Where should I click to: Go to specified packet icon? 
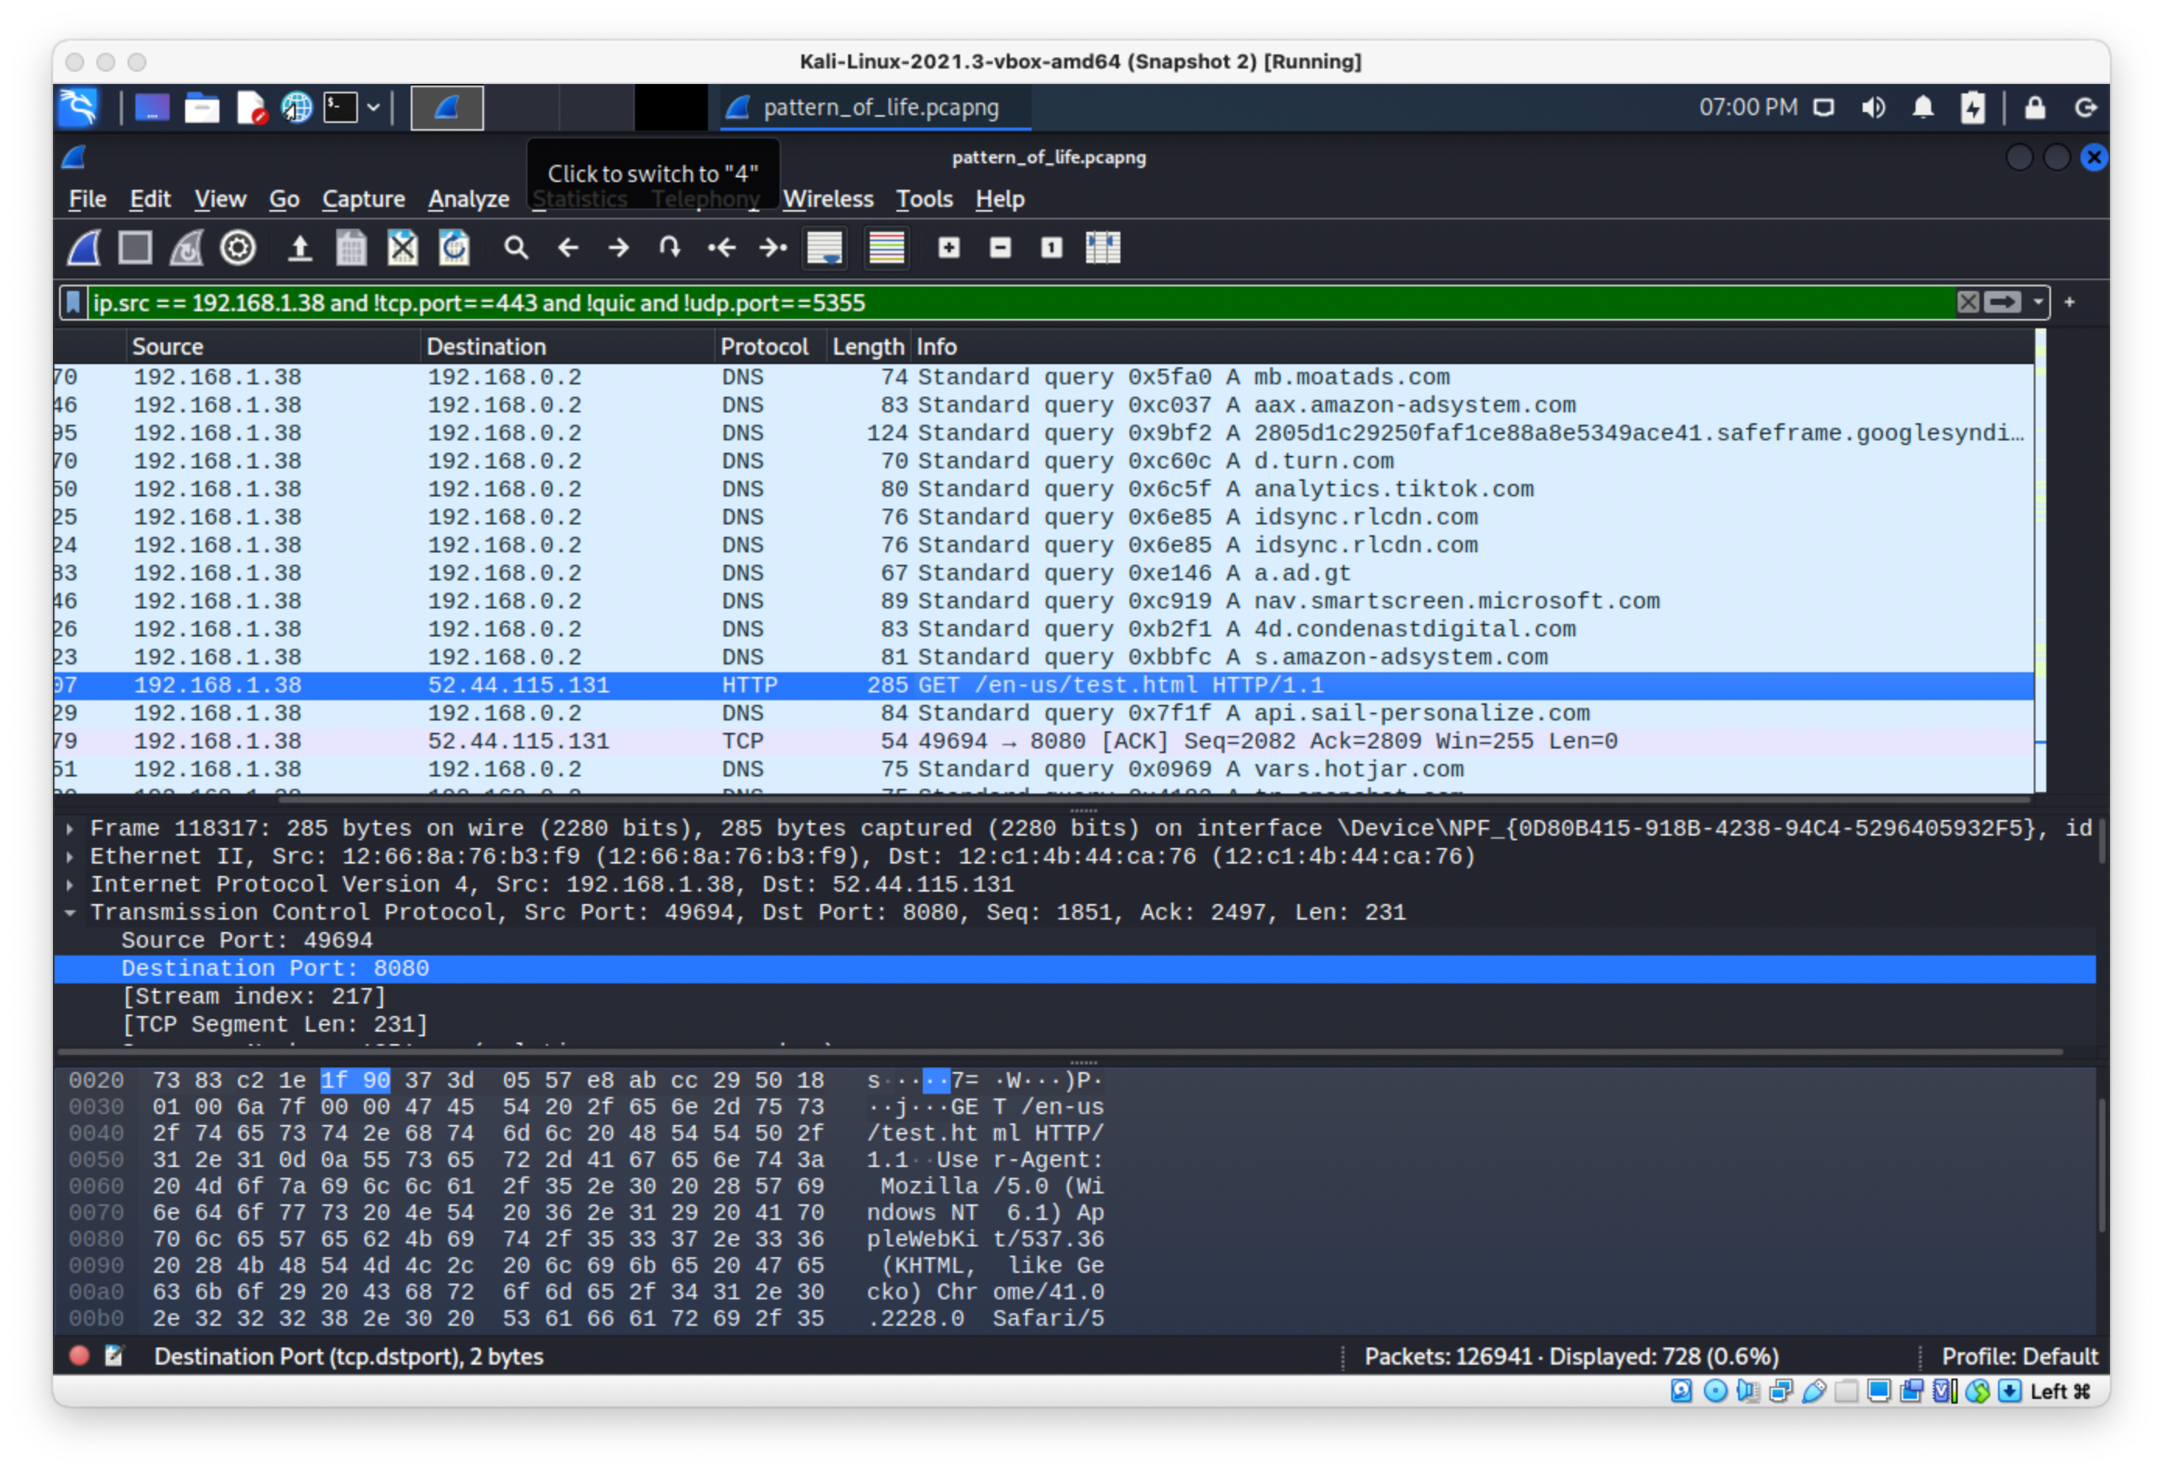click(669, 247)
